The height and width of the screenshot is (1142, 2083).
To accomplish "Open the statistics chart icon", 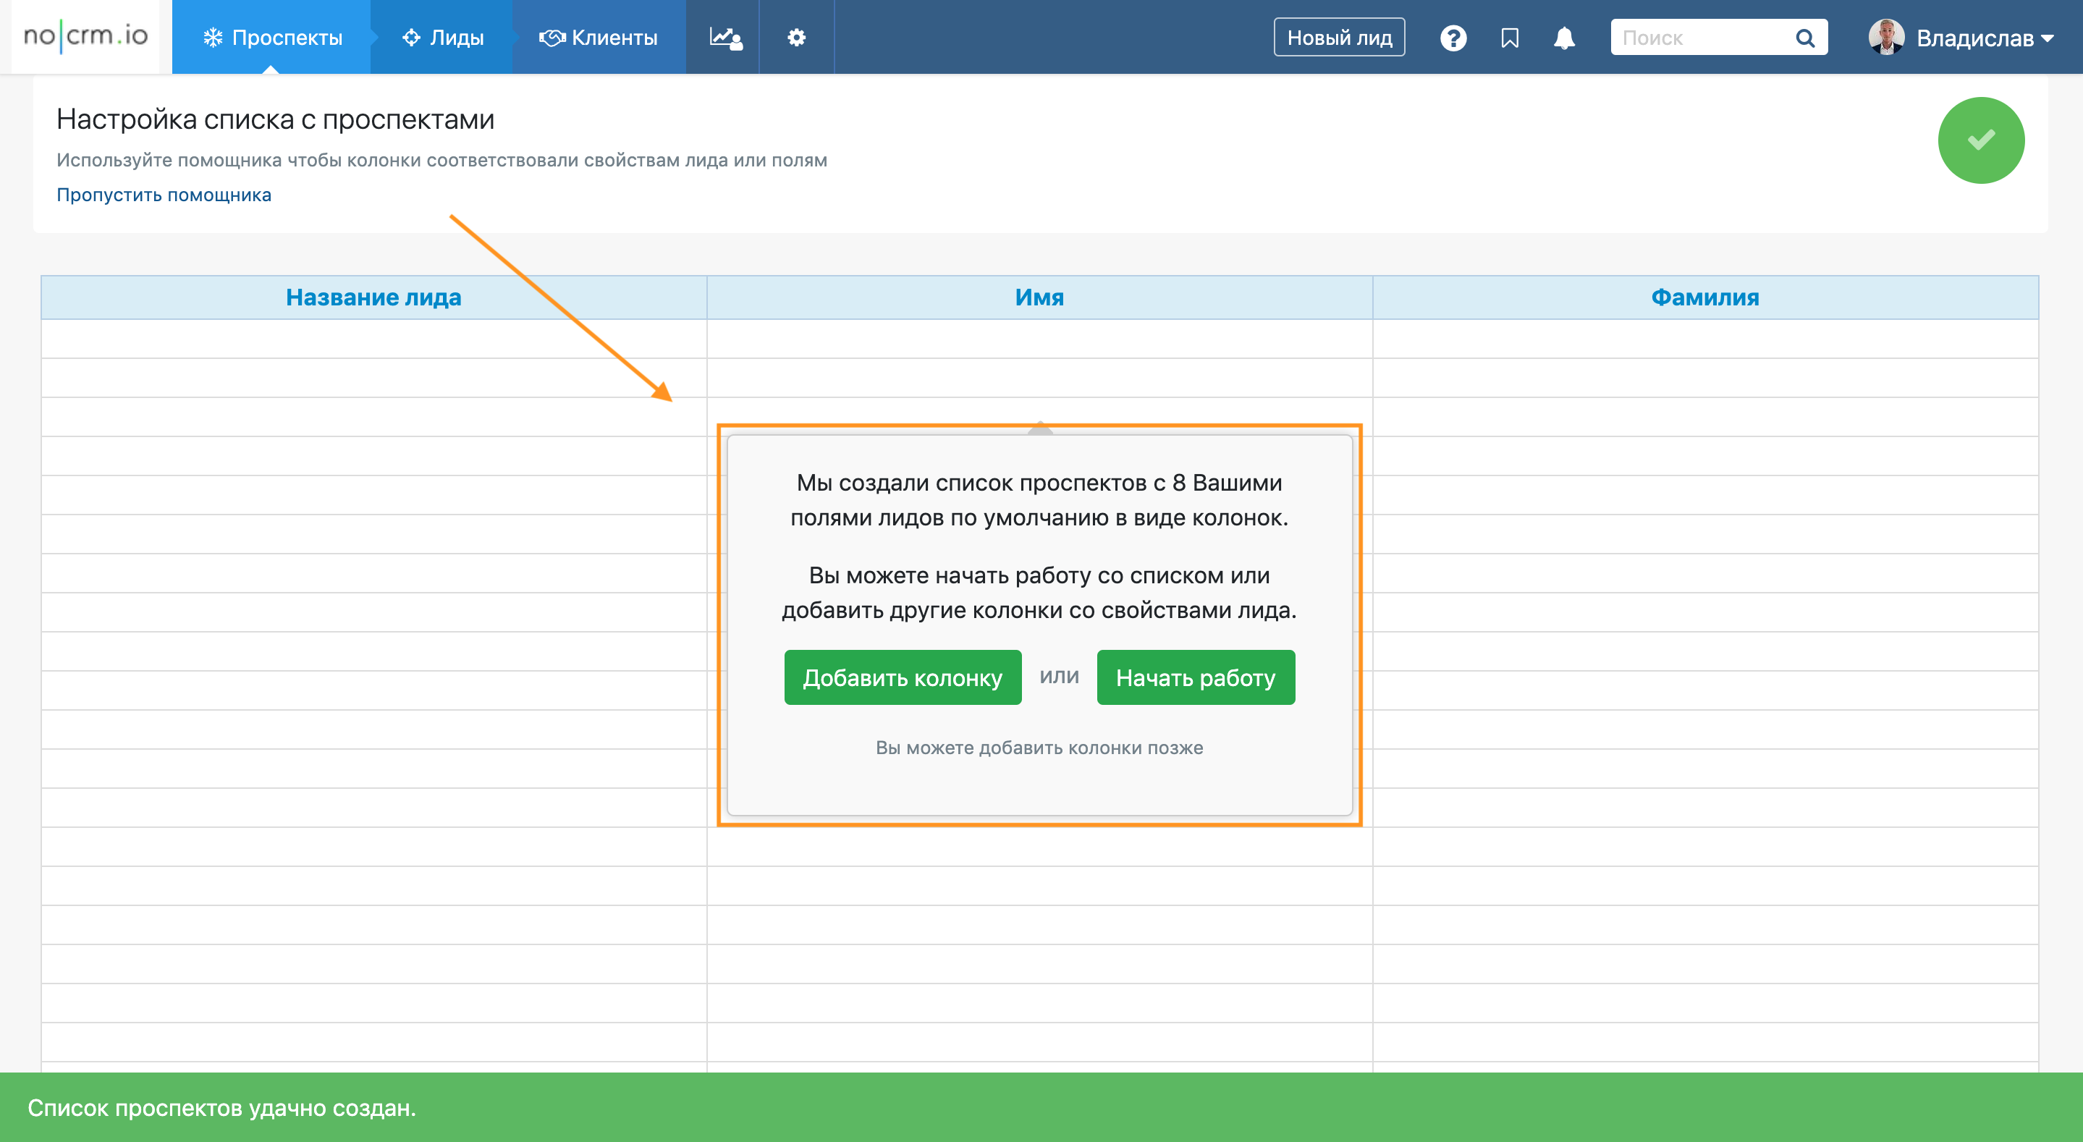I will [x=724, y=37].
